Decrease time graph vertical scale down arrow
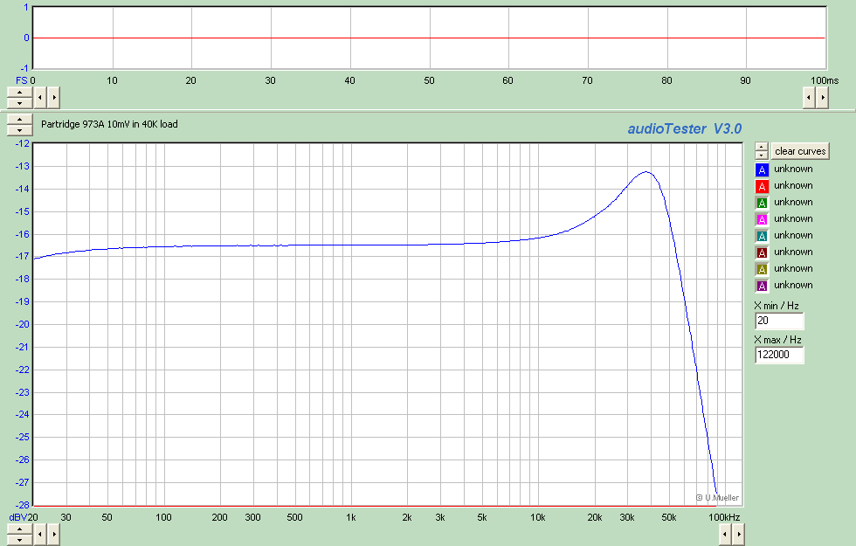The width and height of the screenshot is (856, 546). click(x=19, y=103)
